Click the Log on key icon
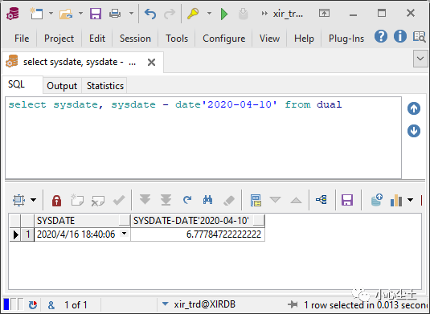This screenshot has height=314, width=430. pos(193,14)
